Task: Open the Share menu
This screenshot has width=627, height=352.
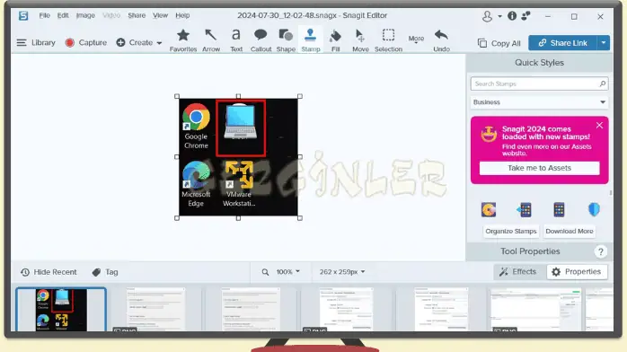Action: pyautogui.click(x=137, y=15)
